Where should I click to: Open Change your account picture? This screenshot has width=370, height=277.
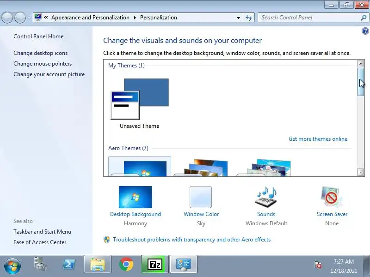tap(49, 74)
